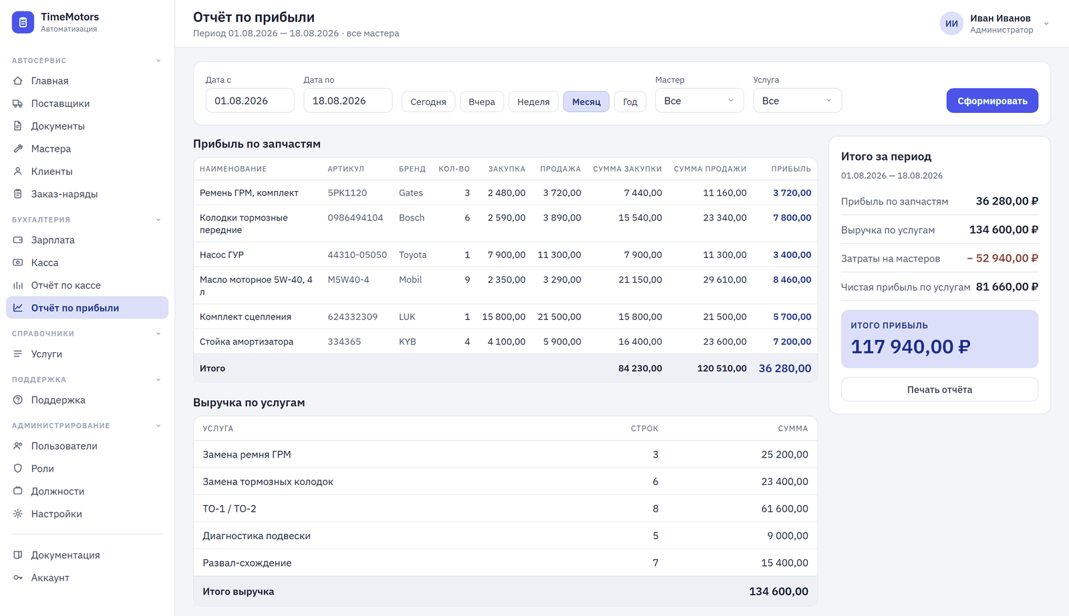The image size is (1069, 616).
Task: Click the Поддержка help icon
Action: click(18, 400)
